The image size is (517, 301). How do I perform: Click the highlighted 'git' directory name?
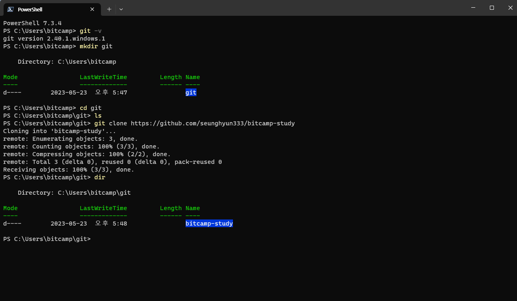click(x=191, y=92)
